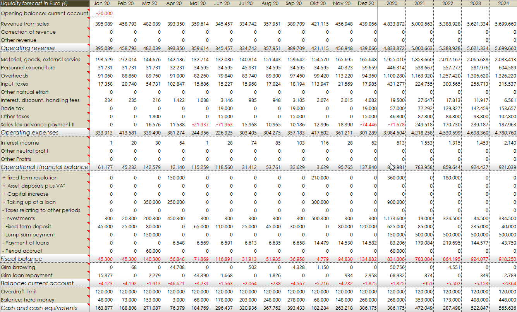
Task: Select Cash equivalents value 163.877 in Jan 20
Action: tap(105, 308)
